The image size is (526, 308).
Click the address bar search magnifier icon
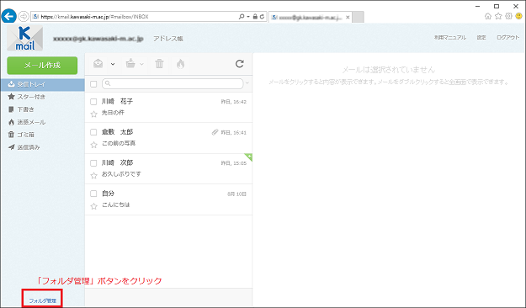tap(242, 17)
